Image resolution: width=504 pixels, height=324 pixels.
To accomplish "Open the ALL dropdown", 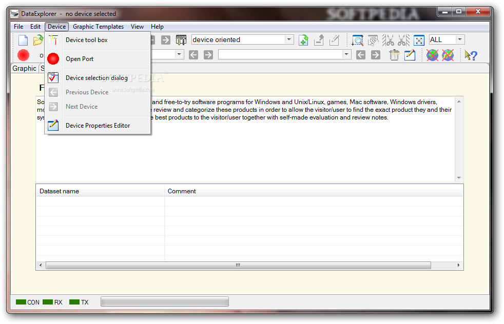I will tap(460, 39).
